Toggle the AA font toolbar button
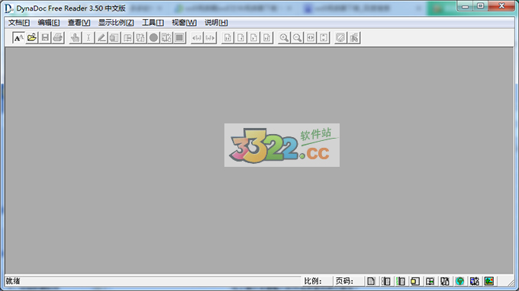The image size is (519, 291). click(18, 37)
